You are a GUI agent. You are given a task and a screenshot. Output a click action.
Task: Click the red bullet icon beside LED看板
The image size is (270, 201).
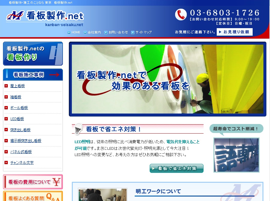pos(6,119)
